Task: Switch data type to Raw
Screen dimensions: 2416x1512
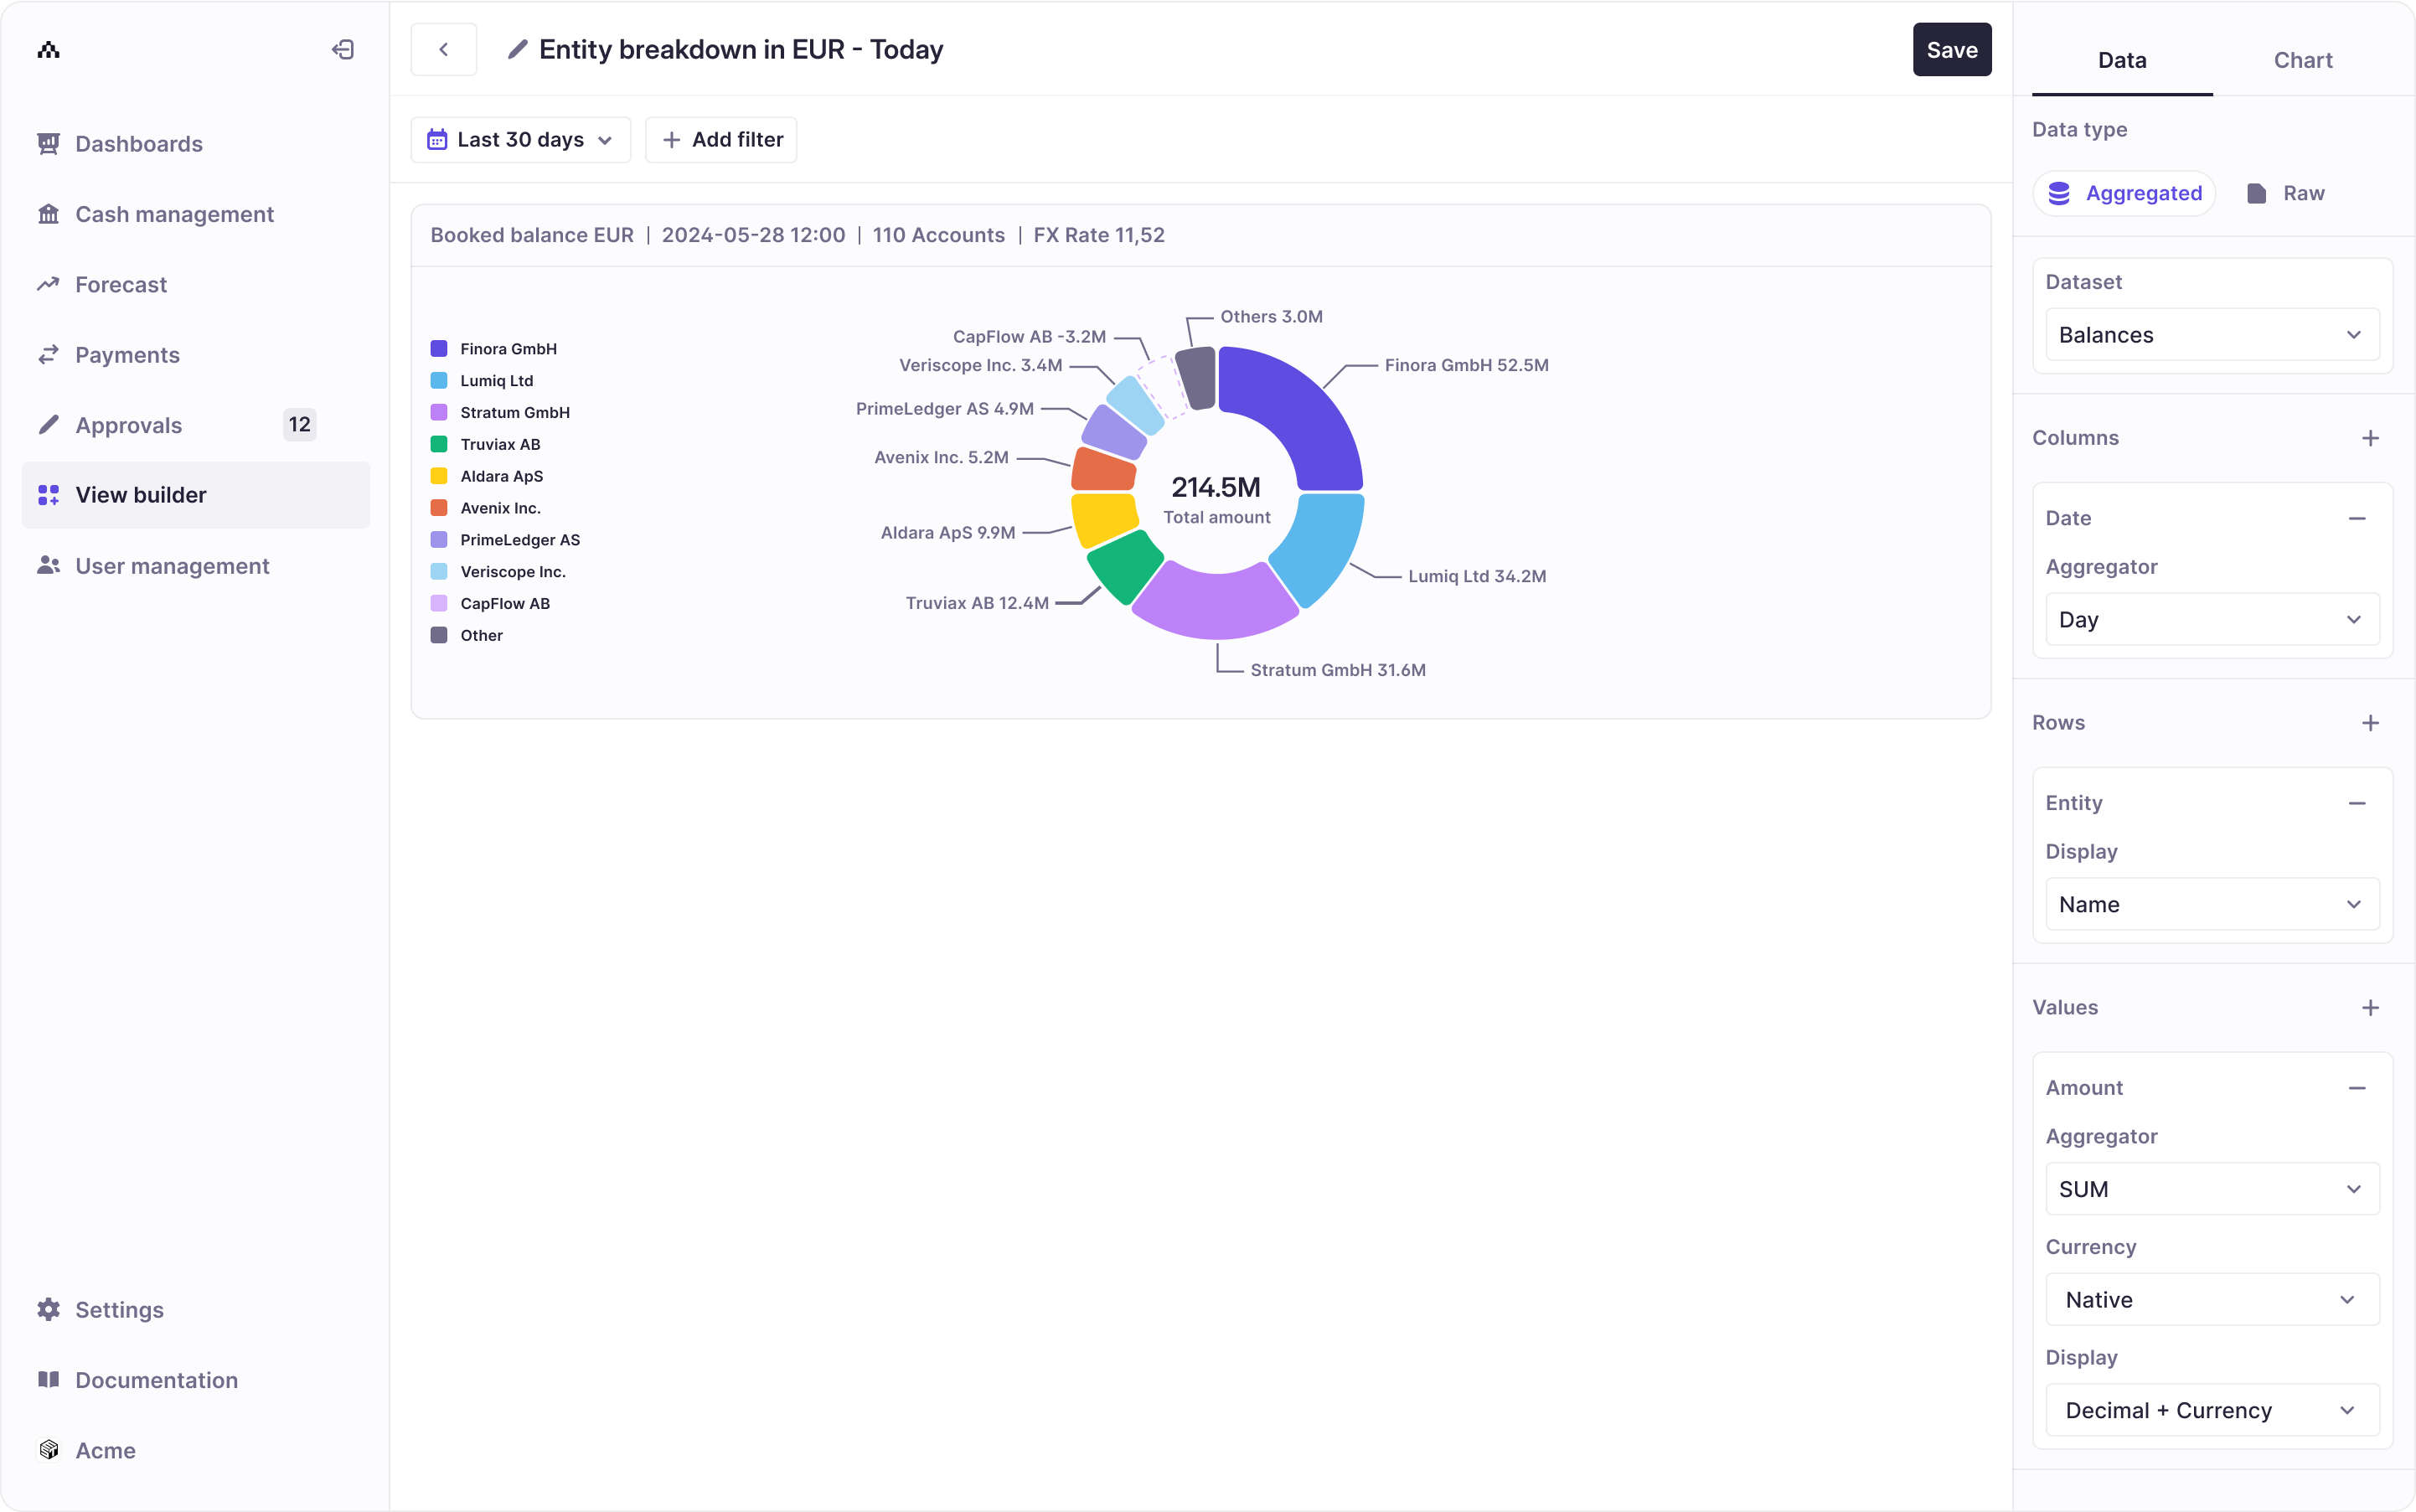Action: click(2286, 193)
